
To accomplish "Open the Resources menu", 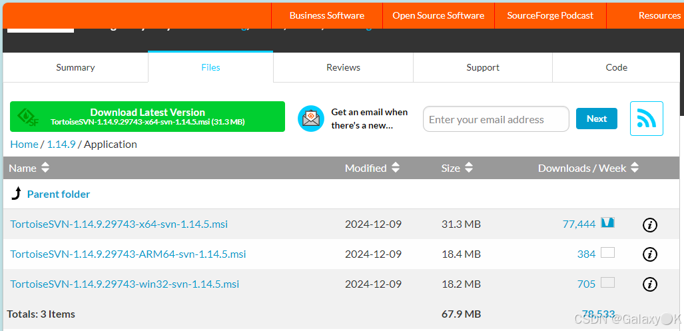I will [659, 16].
